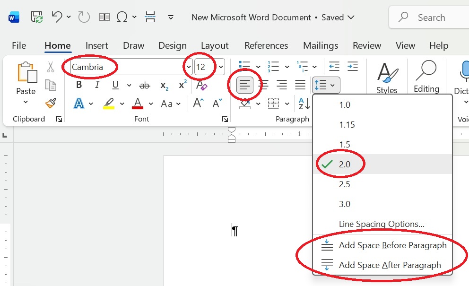Screen dimensions: 469x286
Task: Expand the Cambria font name dropdown
Action: click(x=189, y=67)
